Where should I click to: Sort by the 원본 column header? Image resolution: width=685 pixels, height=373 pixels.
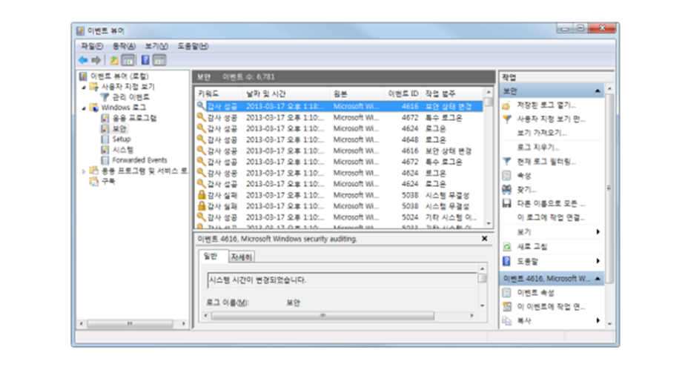tap(357, 93)
